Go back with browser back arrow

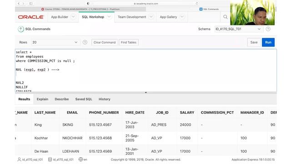19,4
